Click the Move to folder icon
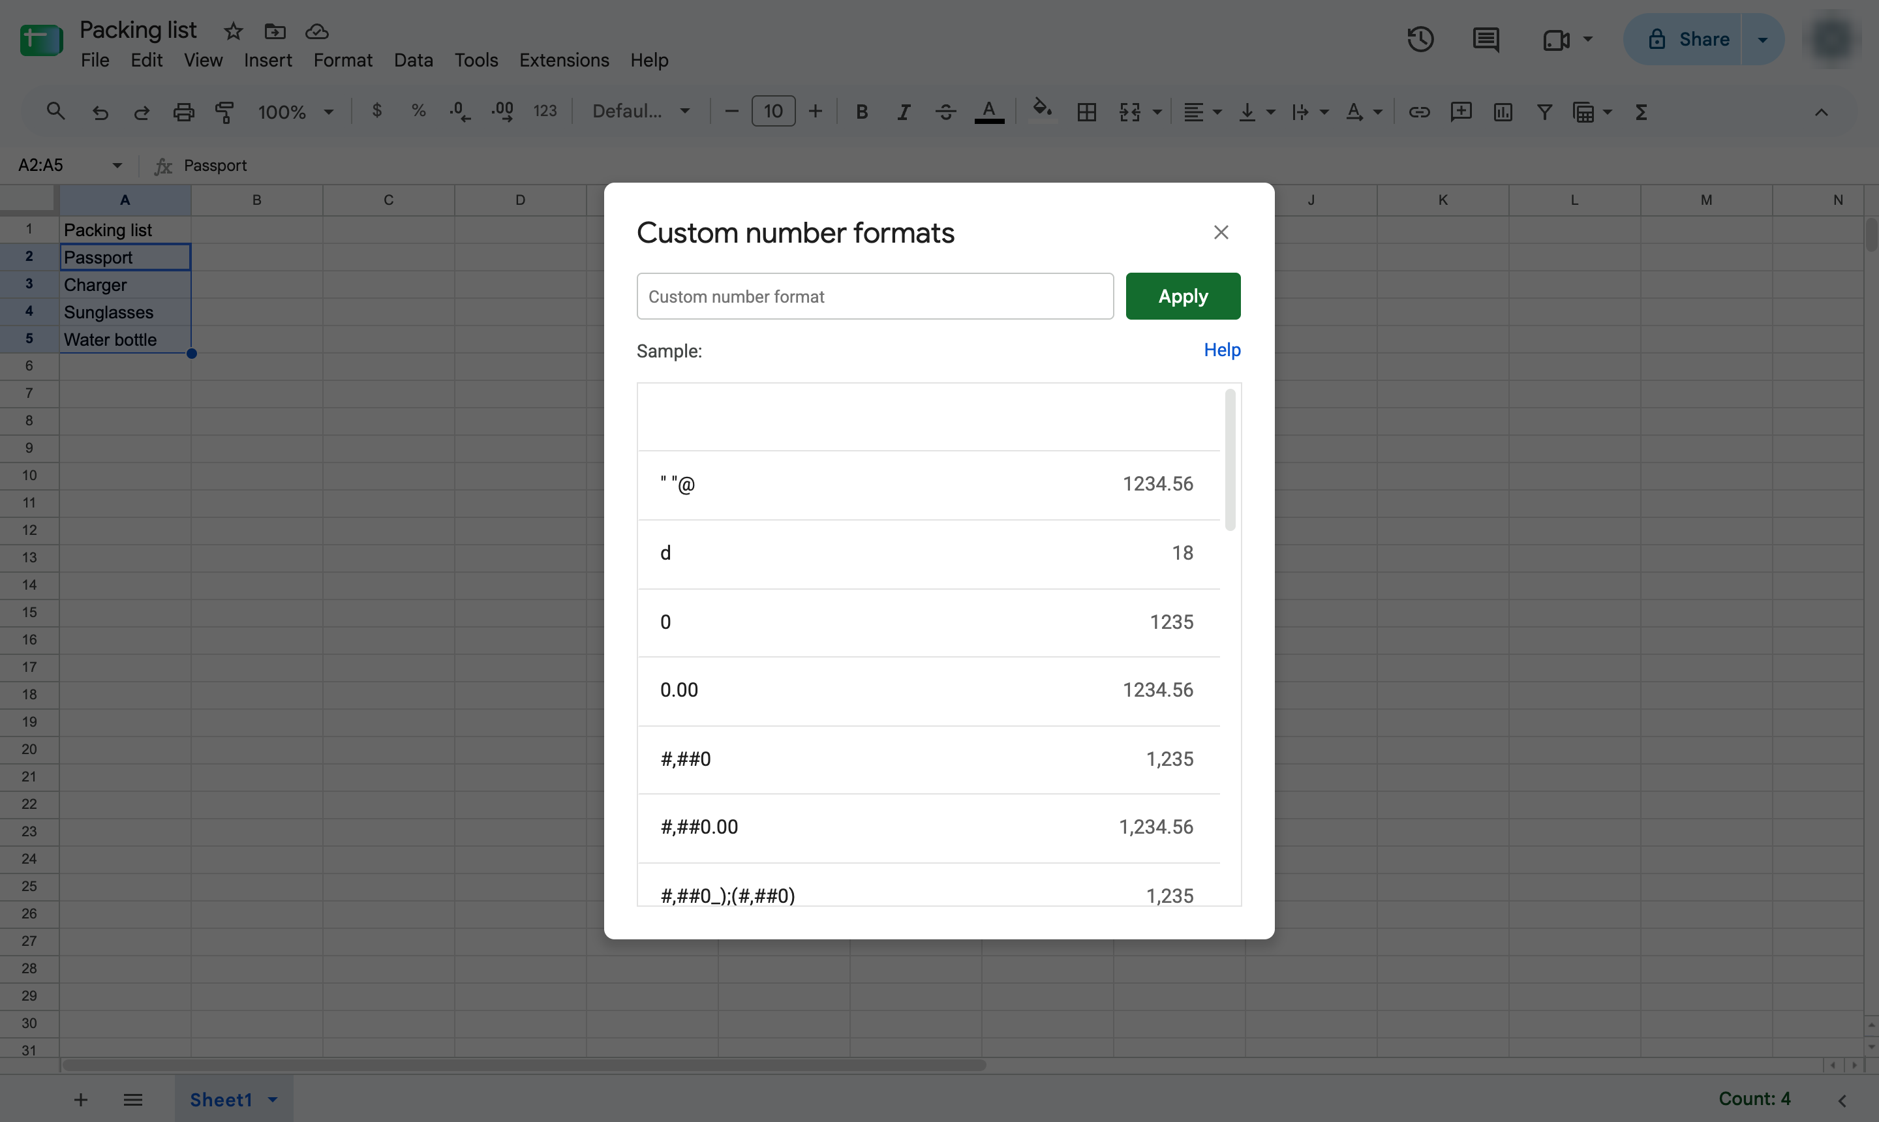Image resolution: width=1879 pixels, height=1122 pixels. point(275,31)
